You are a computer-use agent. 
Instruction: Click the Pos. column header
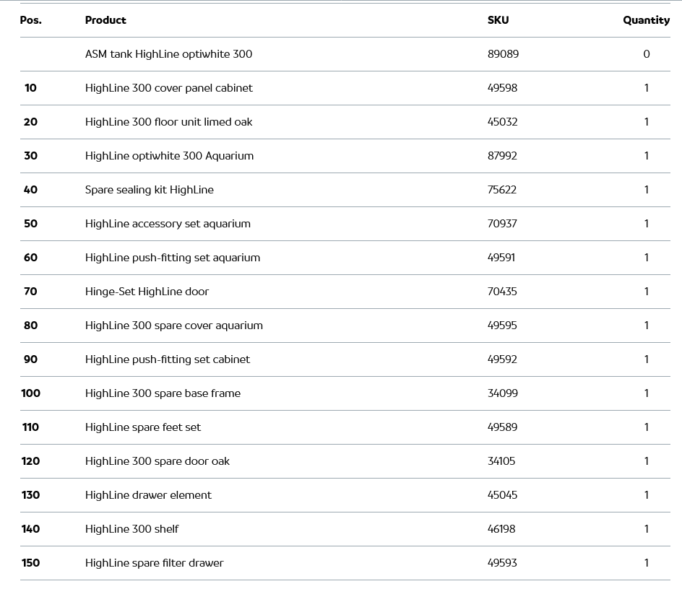point(31,20)
